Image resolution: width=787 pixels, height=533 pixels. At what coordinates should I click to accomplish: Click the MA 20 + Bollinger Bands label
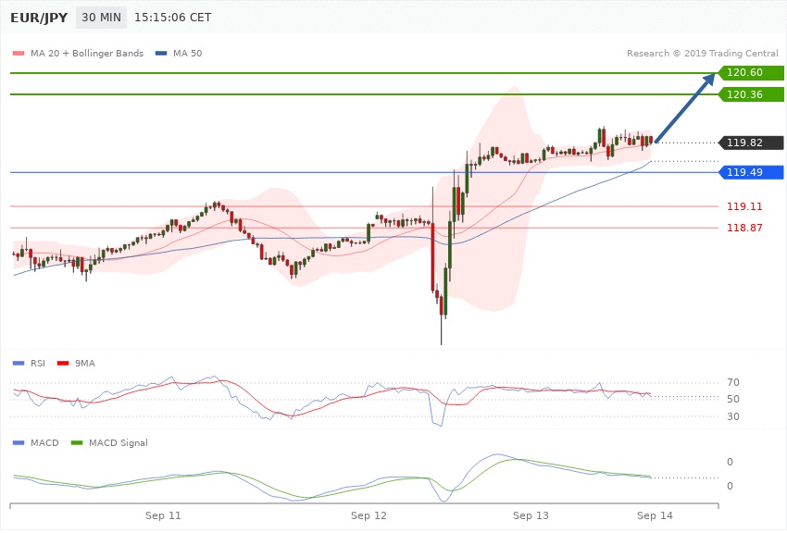point(87,53)
